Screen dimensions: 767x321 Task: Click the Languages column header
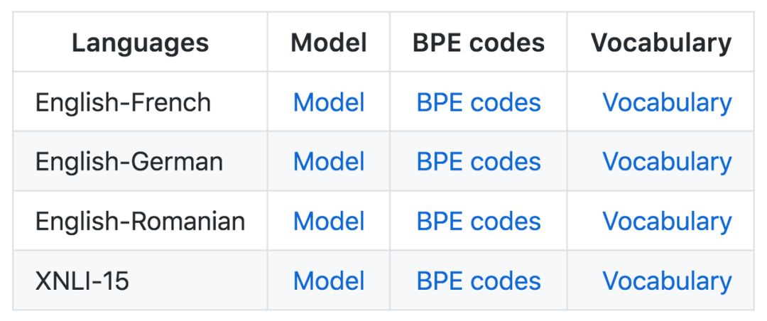pyautogui.click(x=141, y=43)
